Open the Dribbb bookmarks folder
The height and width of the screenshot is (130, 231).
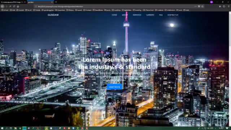36,10
